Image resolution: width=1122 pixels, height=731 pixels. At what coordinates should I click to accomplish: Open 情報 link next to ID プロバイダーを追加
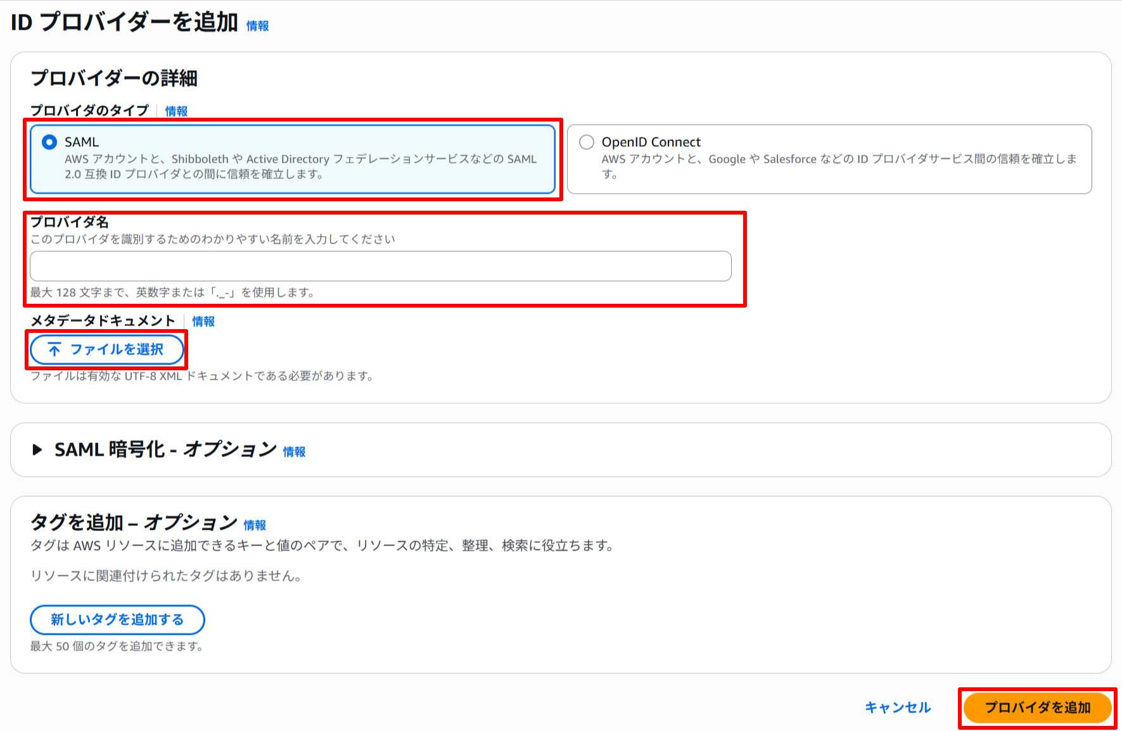tap(258, 26)
